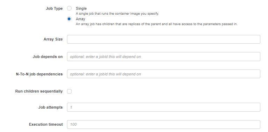Click the Array job description sentence

pos(157,24)
